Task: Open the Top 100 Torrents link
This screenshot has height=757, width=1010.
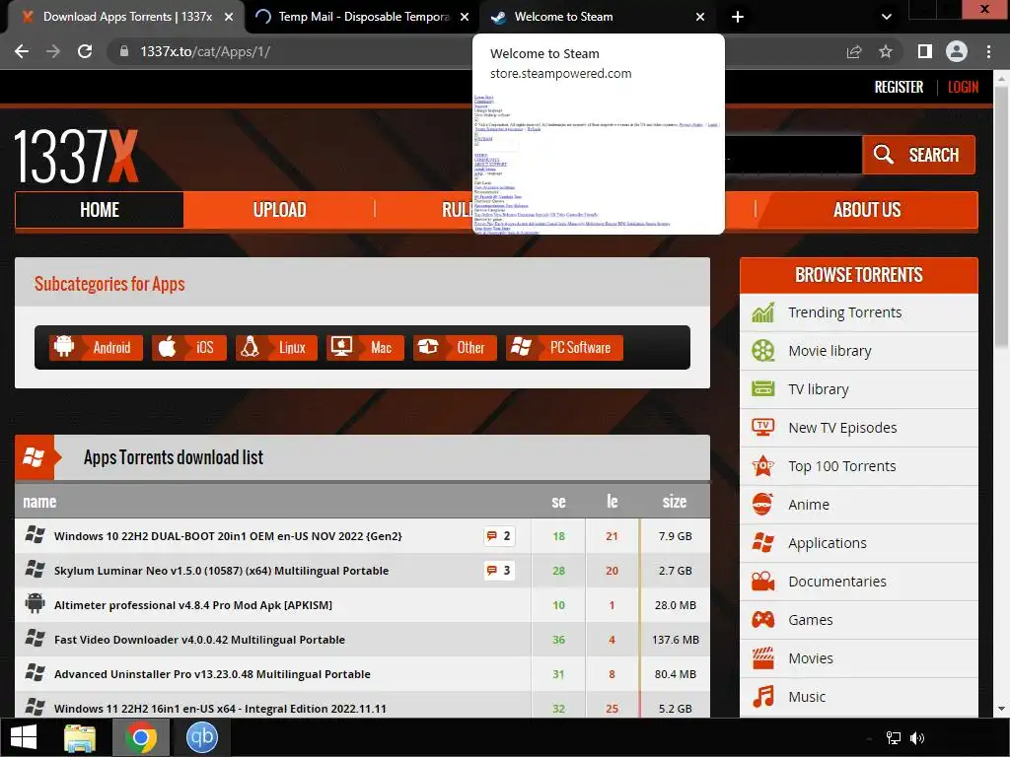Action: click(x=842, y=466)
